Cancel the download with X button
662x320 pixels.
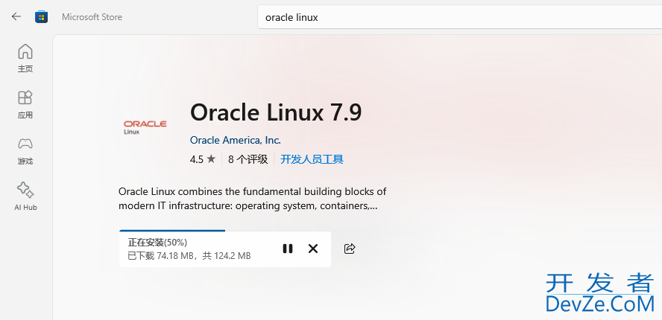tap(313, 249)
